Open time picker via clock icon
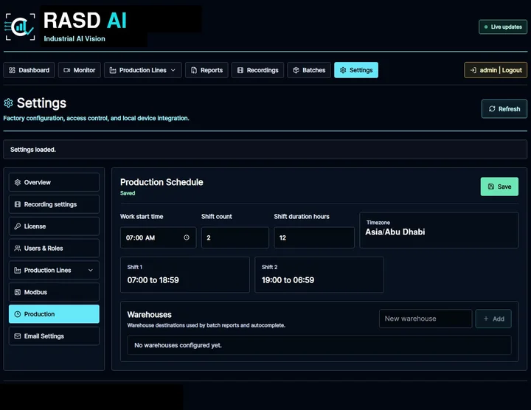531x410 pixels. click(187, 237)
